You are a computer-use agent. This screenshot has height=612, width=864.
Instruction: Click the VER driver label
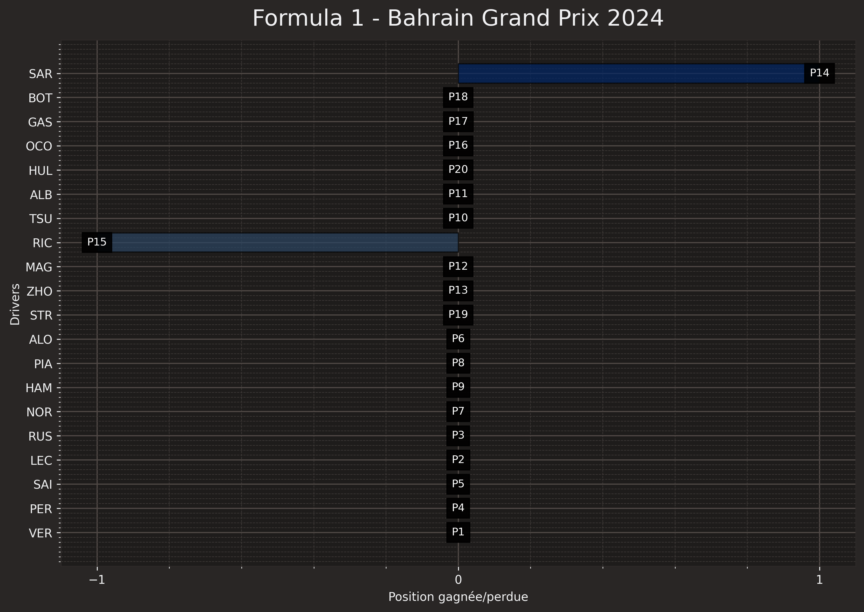pyautogui.click(x=40, y=533)
